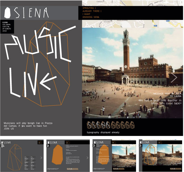184x172 pixels.
Task: Click the second stone icon in the typography row
Action: click(94, 125)
